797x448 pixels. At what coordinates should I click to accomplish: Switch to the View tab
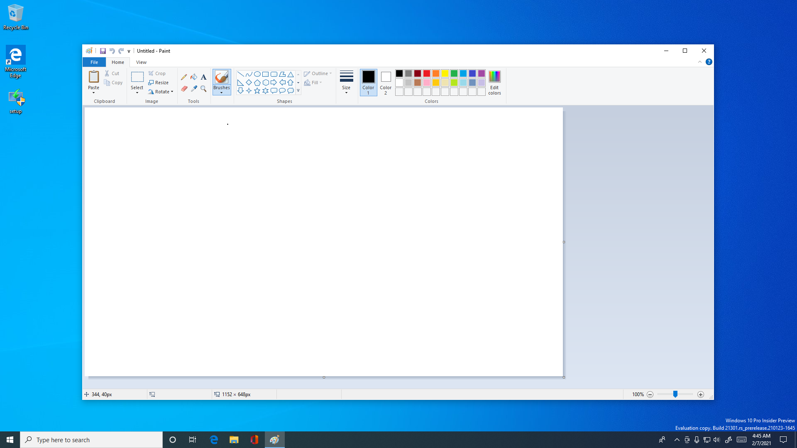[141, 62]
